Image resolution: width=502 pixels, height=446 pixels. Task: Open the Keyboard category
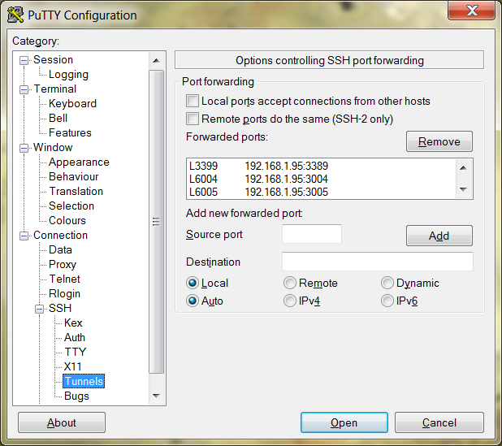(x=72, y=103)
